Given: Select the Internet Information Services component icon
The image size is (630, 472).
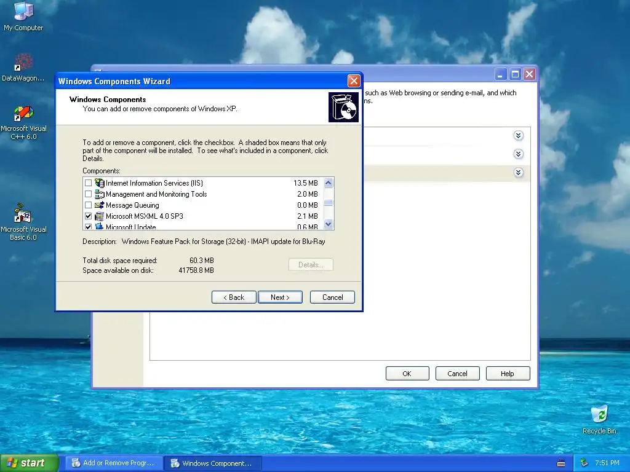Looking at the screenshot, I should (99, 183).
